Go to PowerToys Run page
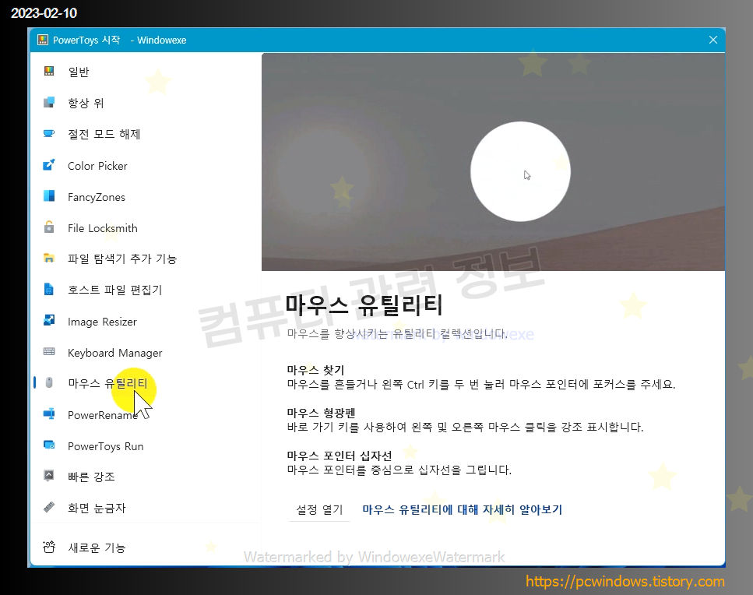 [x=146, y=446]
